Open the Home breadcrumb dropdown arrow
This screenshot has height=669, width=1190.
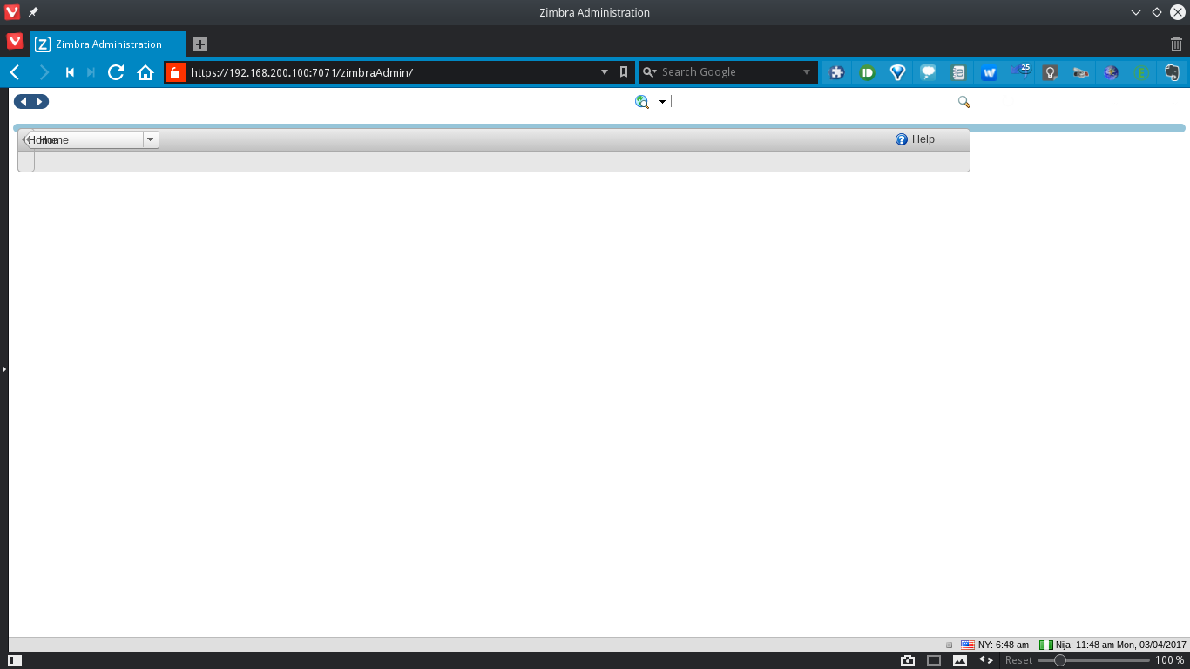pyautogui.click(x=150, y=139)
